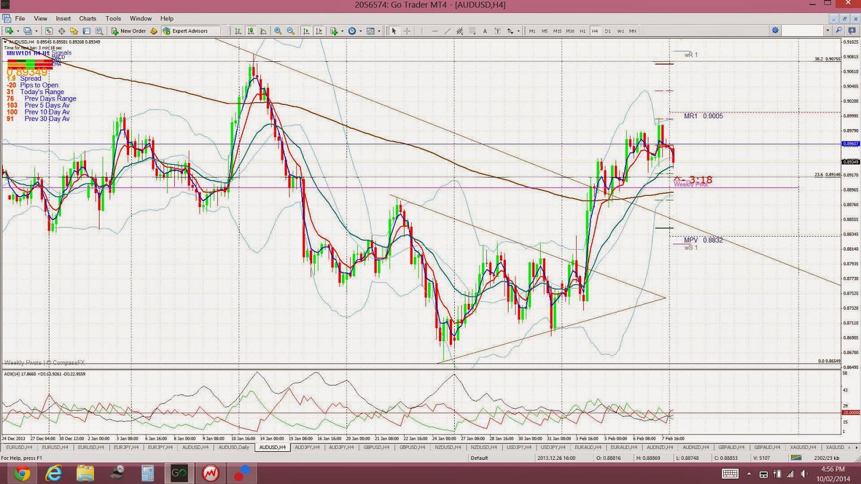Select the text label tool
Screen dimensions: 861x484
click(497, 31)
